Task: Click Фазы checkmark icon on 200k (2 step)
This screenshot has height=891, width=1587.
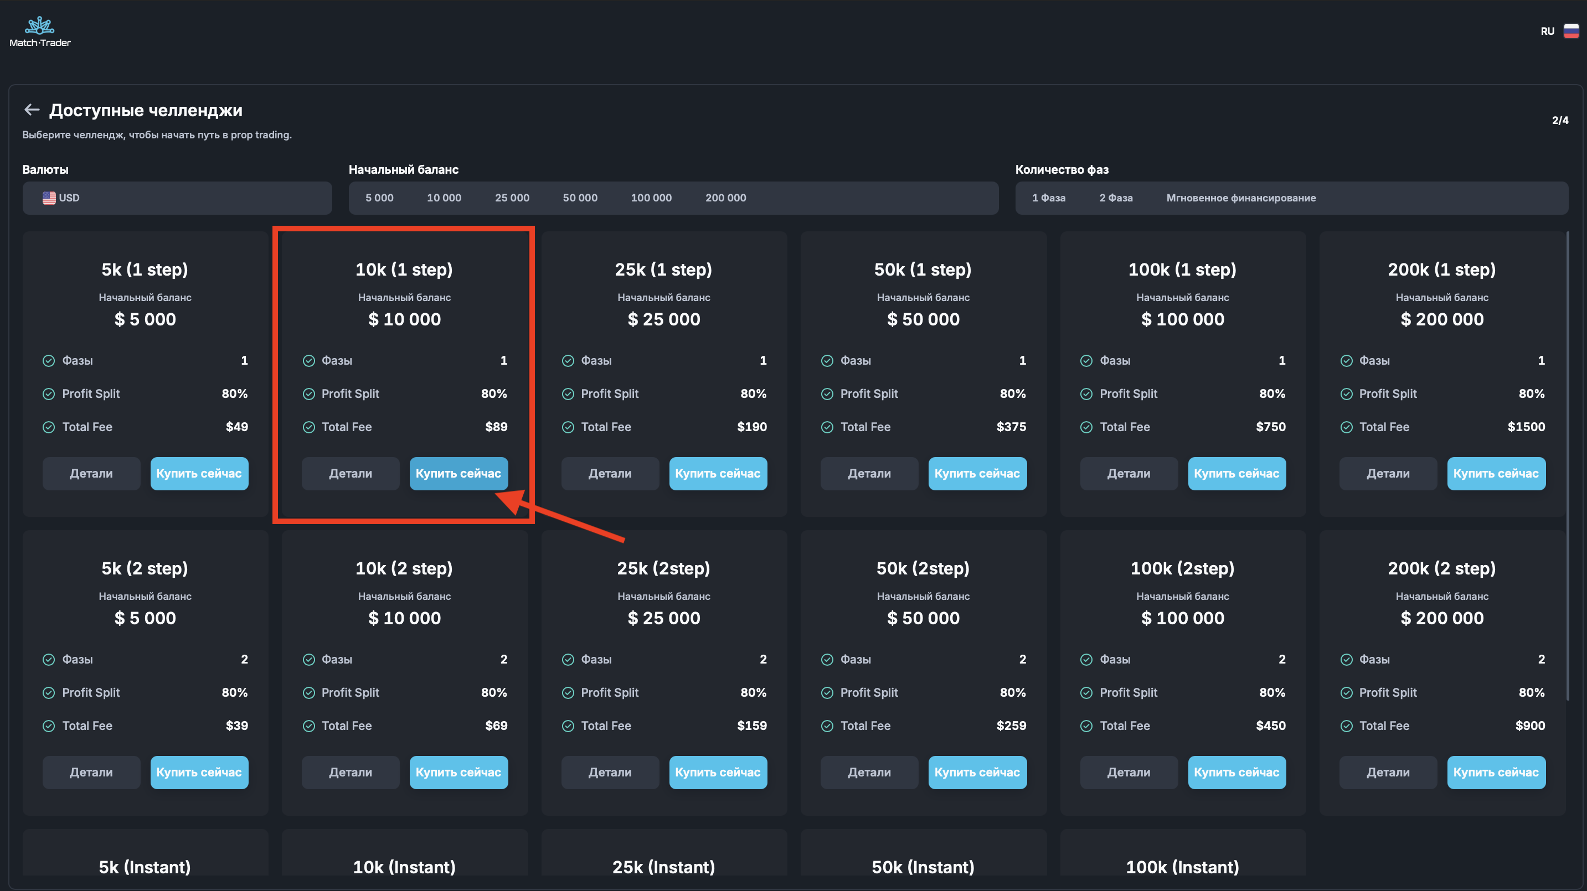Action: click(x=1346, y=660)
